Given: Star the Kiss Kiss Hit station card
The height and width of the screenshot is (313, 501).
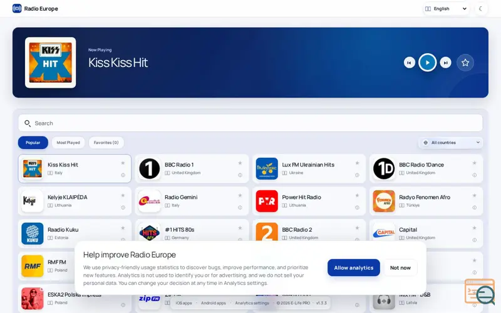Looking at the screenshot, I should coord(123,163).
